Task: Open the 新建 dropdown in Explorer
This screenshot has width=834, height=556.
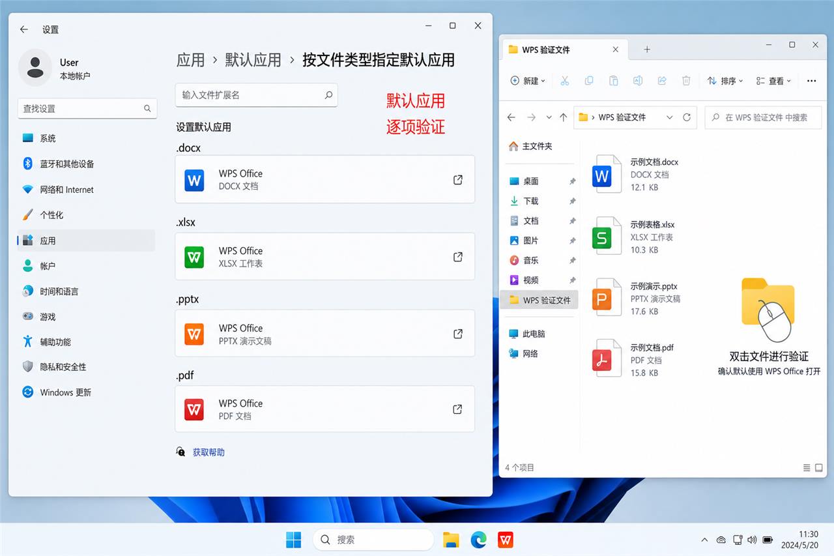Action: point(528,81)
